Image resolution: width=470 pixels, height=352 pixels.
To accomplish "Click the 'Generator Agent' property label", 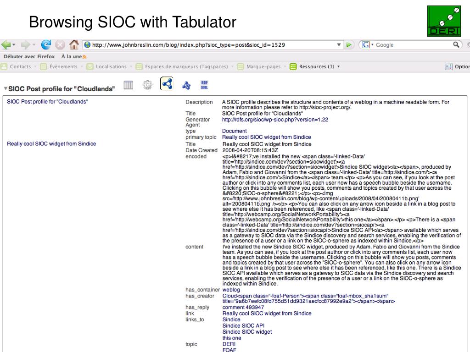I will pyautogui.click(x=197, y=122).
